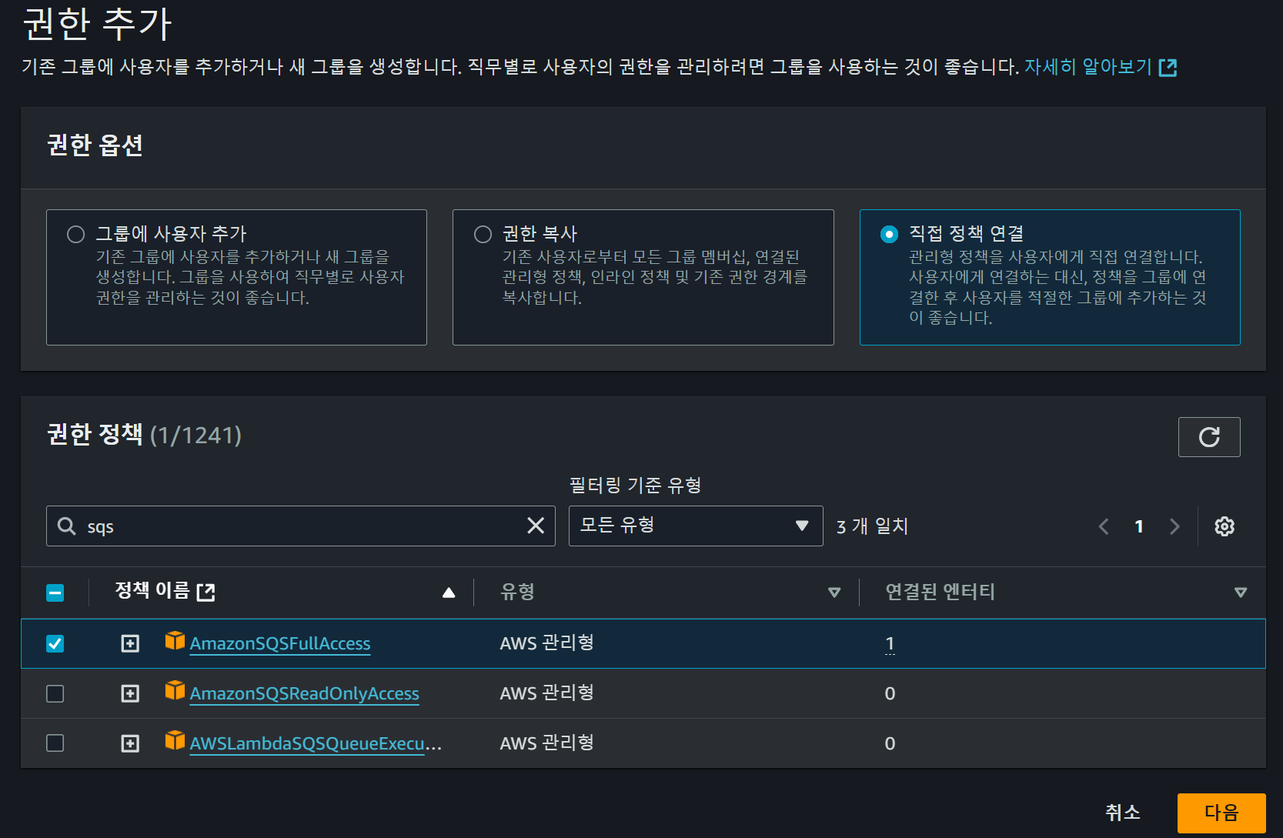Go to next policies page
The image size is (1283, 838).
(1174, 526)
